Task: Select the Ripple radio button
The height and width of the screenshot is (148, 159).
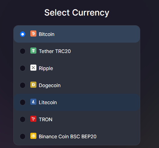Action: [23, 68]
